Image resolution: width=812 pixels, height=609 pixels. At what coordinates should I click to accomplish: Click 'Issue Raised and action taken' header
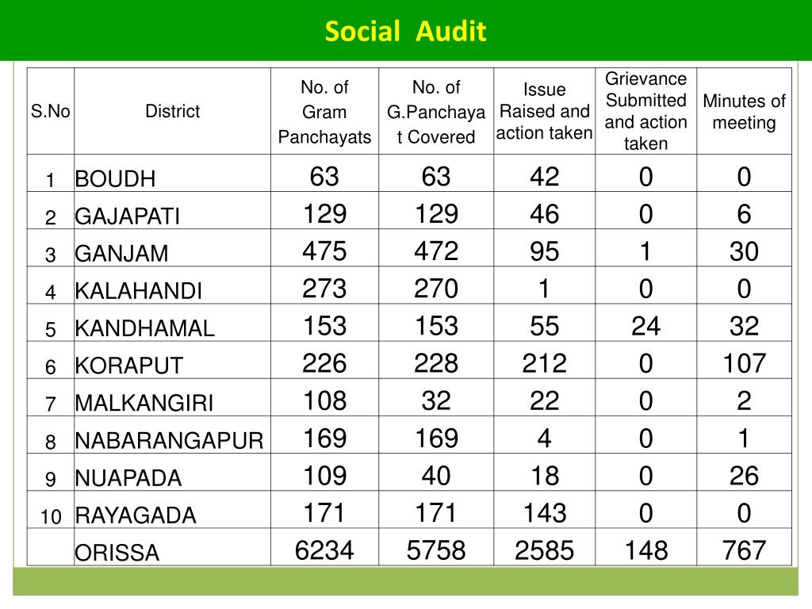[x=544, y=111]
